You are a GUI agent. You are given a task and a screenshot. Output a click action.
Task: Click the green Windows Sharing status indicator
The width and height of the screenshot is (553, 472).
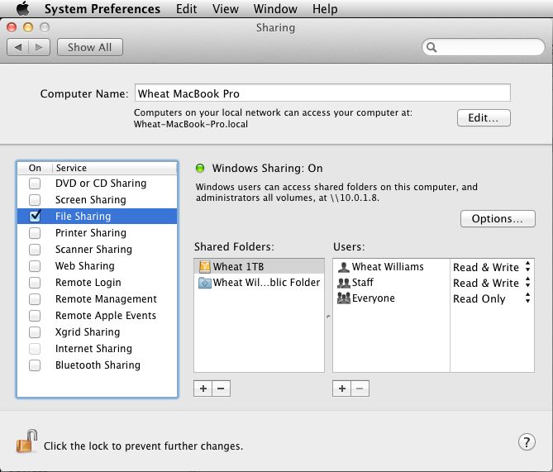[200, 169]
